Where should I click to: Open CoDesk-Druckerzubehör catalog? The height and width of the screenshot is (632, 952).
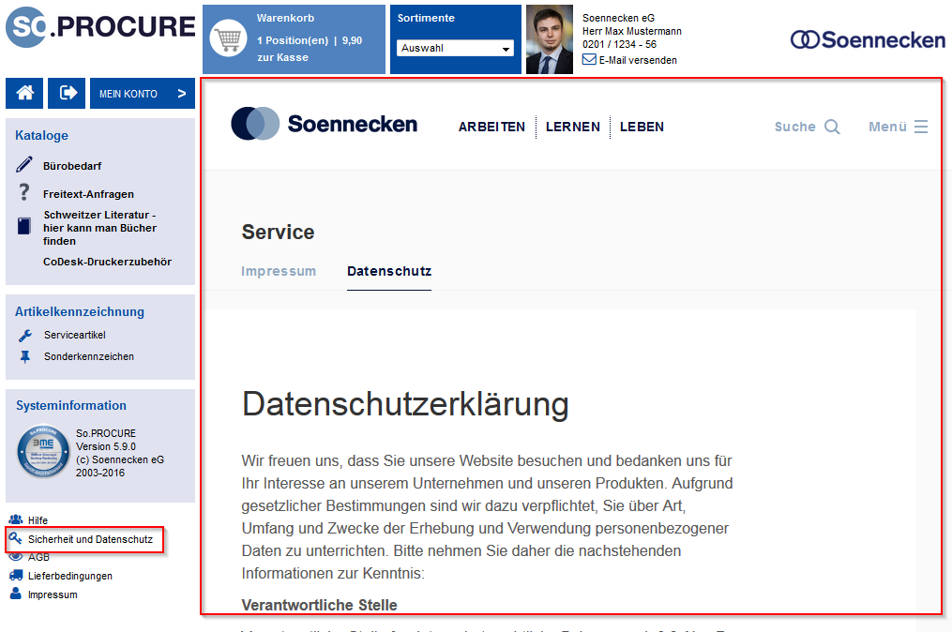107,262
